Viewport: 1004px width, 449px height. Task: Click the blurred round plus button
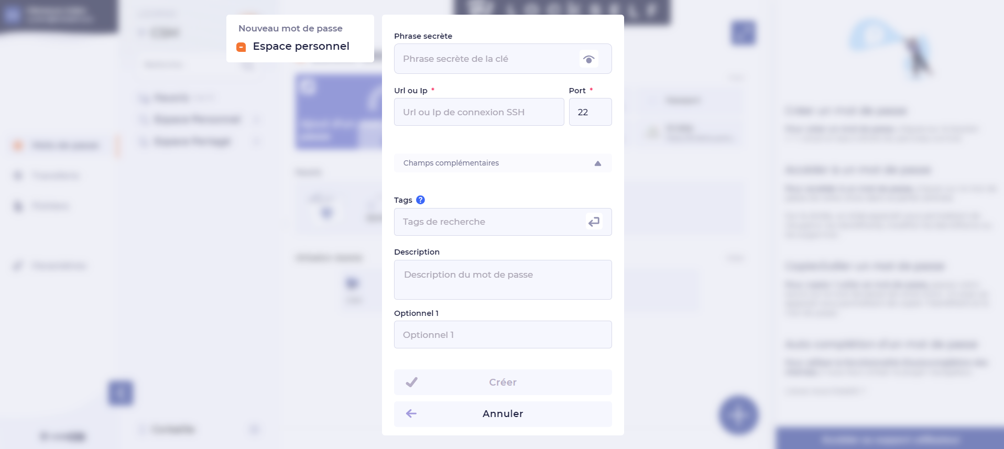pyautogui.click(x=738, y=415)
